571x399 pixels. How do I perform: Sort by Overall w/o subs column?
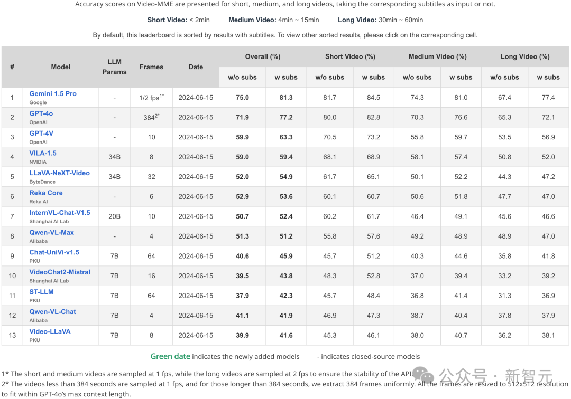[x=242, y=78]
